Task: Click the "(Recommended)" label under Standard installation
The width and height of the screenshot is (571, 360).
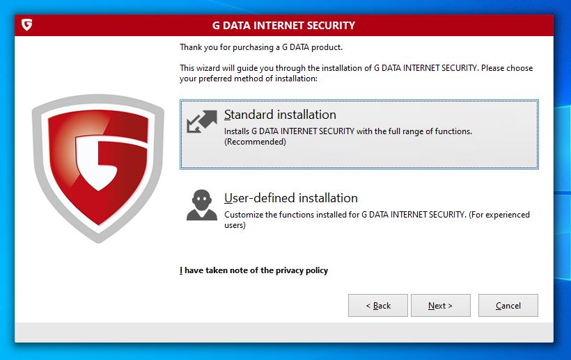Action: pos(256,142)
